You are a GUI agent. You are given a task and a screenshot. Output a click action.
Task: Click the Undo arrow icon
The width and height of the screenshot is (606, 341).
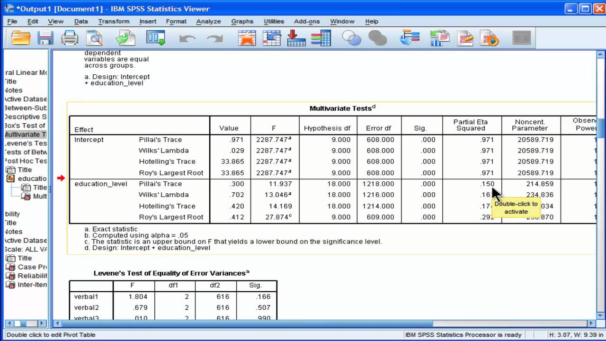tap(187, 38)
